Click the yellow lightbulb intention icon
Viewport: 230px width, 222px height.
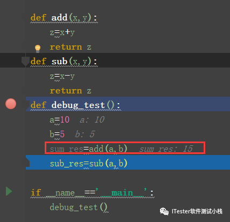[x=38, y=49]
